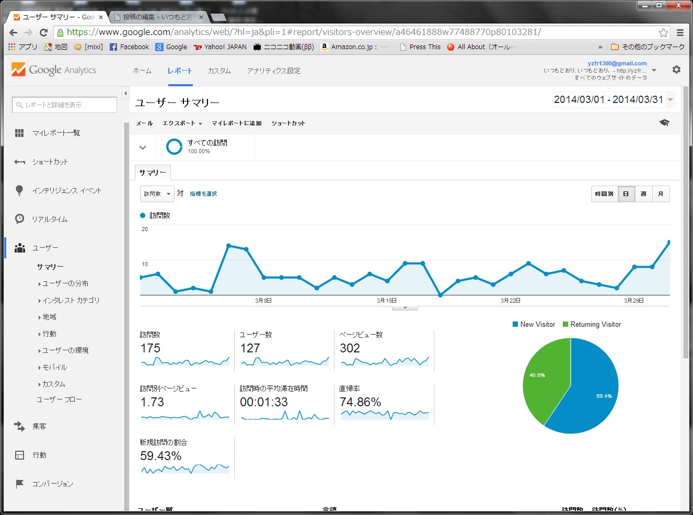The image size is (693, 515).
Task: Open the 訪問数 metric dropdown
Action: (157, 194)
